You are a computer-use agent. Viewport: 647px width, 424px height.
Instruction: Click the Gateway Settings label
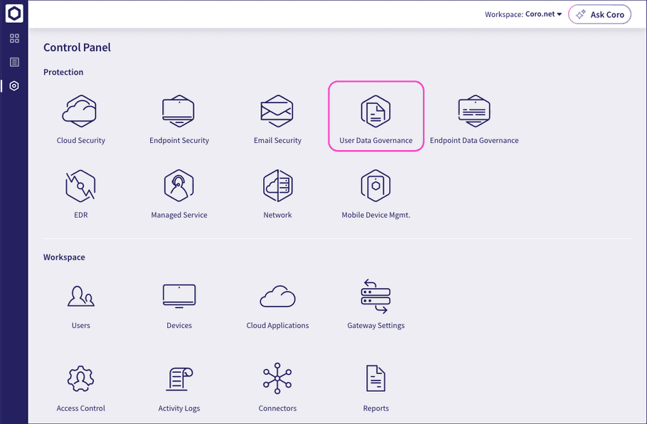point(376,325)
